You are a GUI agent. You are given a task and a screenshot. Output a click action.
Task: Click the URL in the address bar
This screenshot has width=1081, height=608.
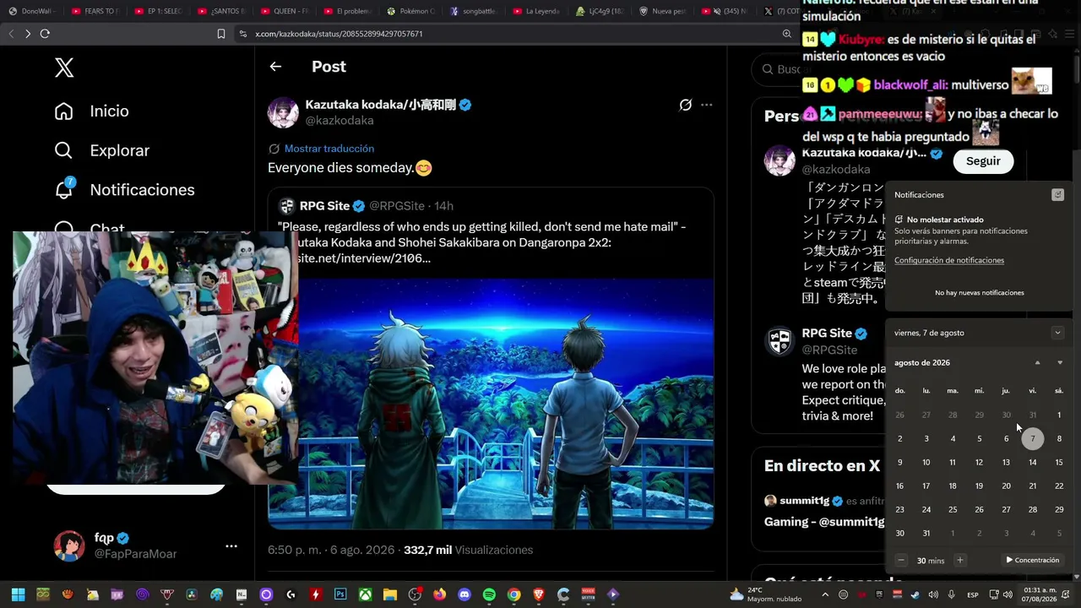pos(339,34)
